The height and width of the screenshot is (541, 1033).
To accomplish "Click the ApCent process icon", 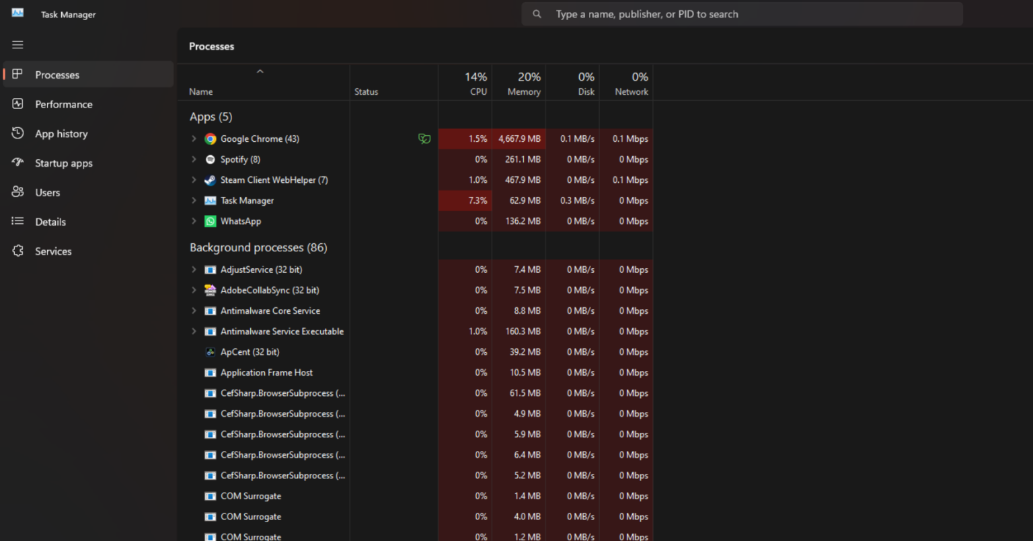I will (x=211, y=352).
